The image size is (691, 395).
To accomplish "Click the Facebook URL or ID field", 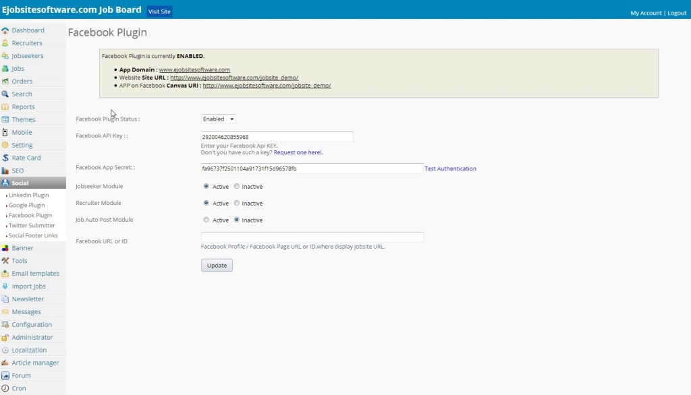I will pyautogui.click(x=312, y=237).
